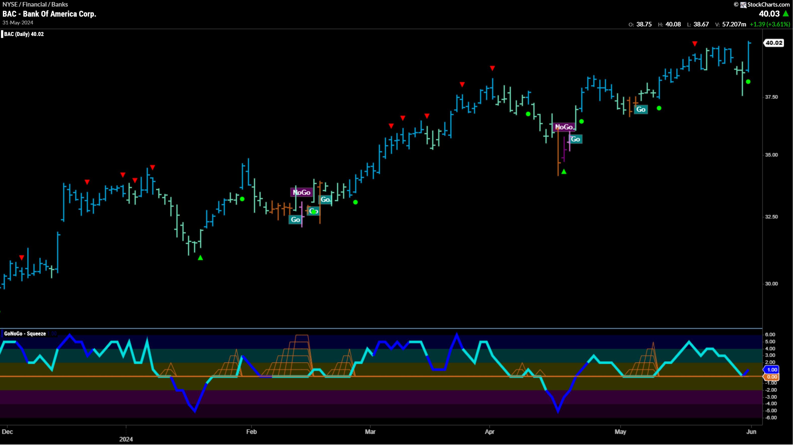793x445 pixels.
Task: Click the 40.02 price tag on axis
Action: (774, 43)
